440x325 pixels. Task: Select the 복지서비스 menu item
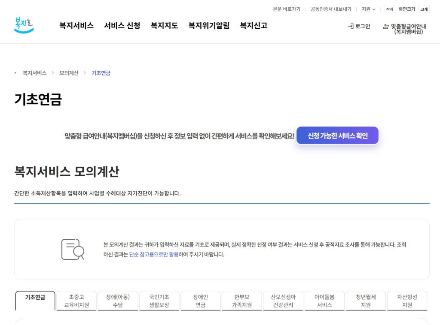pos(75,26)
